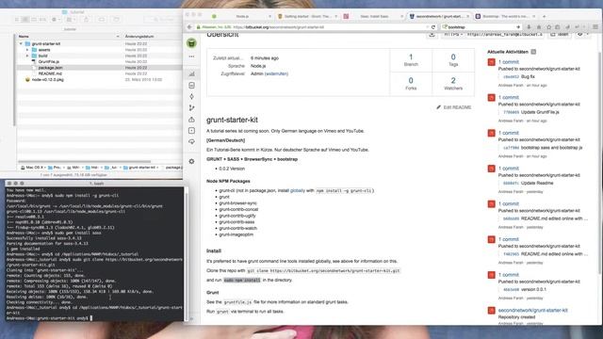Click the (widerrufen) link next to Admin
603x339 pixels.
[x=276, y=73]
